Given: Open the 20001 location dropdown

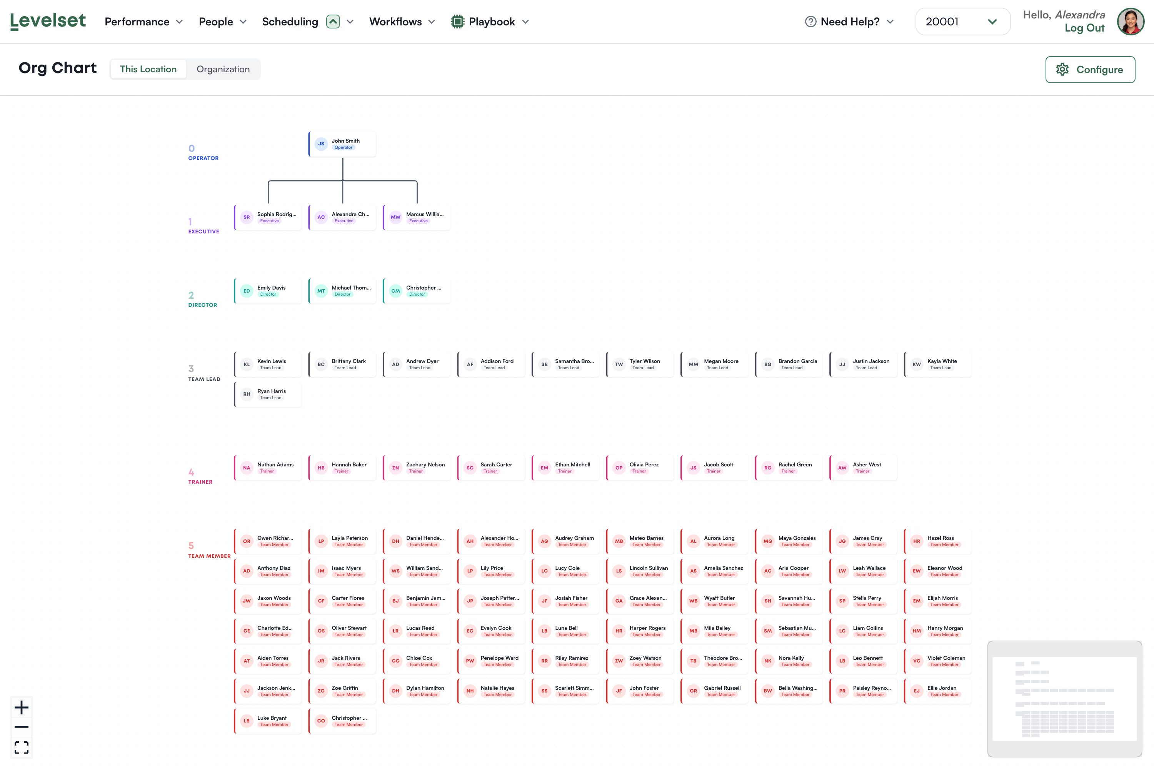Looking at the screenshot, I should point(963,22).
